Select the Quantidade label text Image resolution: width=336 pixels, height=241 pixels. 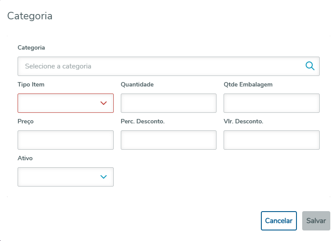click(137, 84)
